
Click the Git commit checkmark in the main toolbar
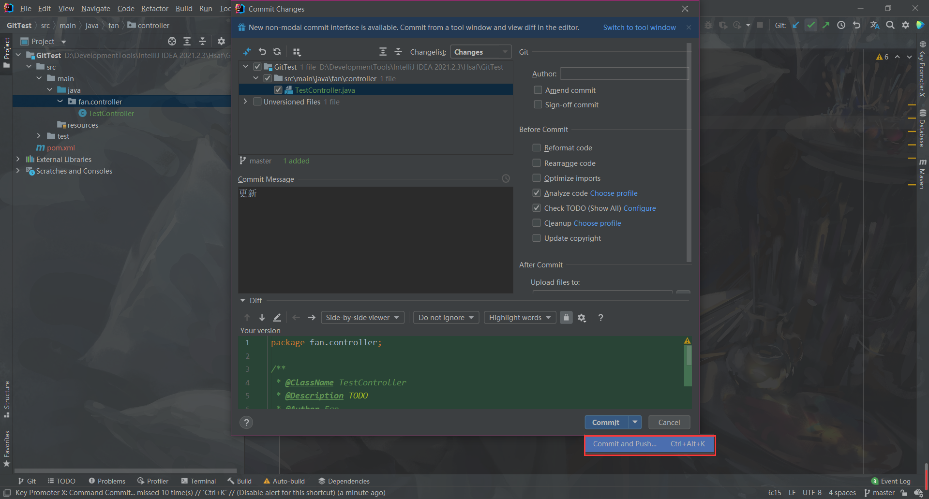point(811,25)
